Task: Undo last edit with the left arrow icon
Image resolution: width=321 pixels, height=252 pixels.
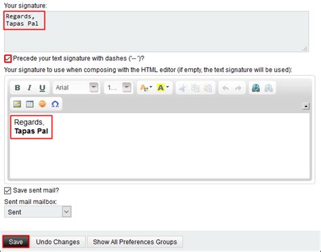Action: click(x=226, y=88)
